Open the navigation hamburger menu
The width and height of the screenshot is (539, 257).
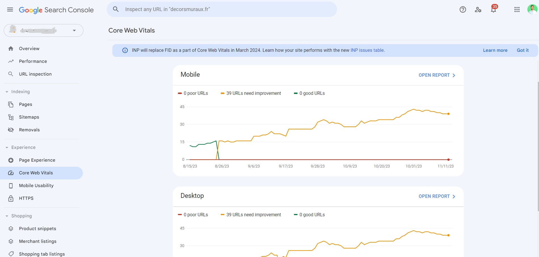(10, 9)
